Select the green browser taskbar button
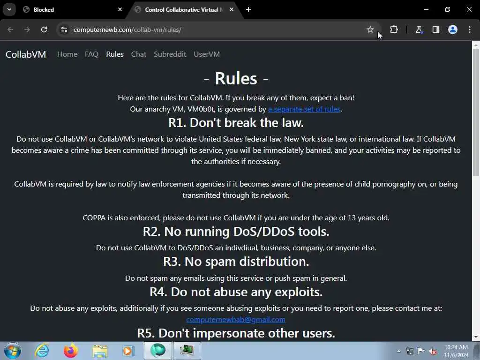 (158, 351)
